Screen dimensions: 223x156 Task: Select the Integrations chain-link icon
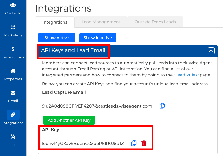tap(13, 115)
